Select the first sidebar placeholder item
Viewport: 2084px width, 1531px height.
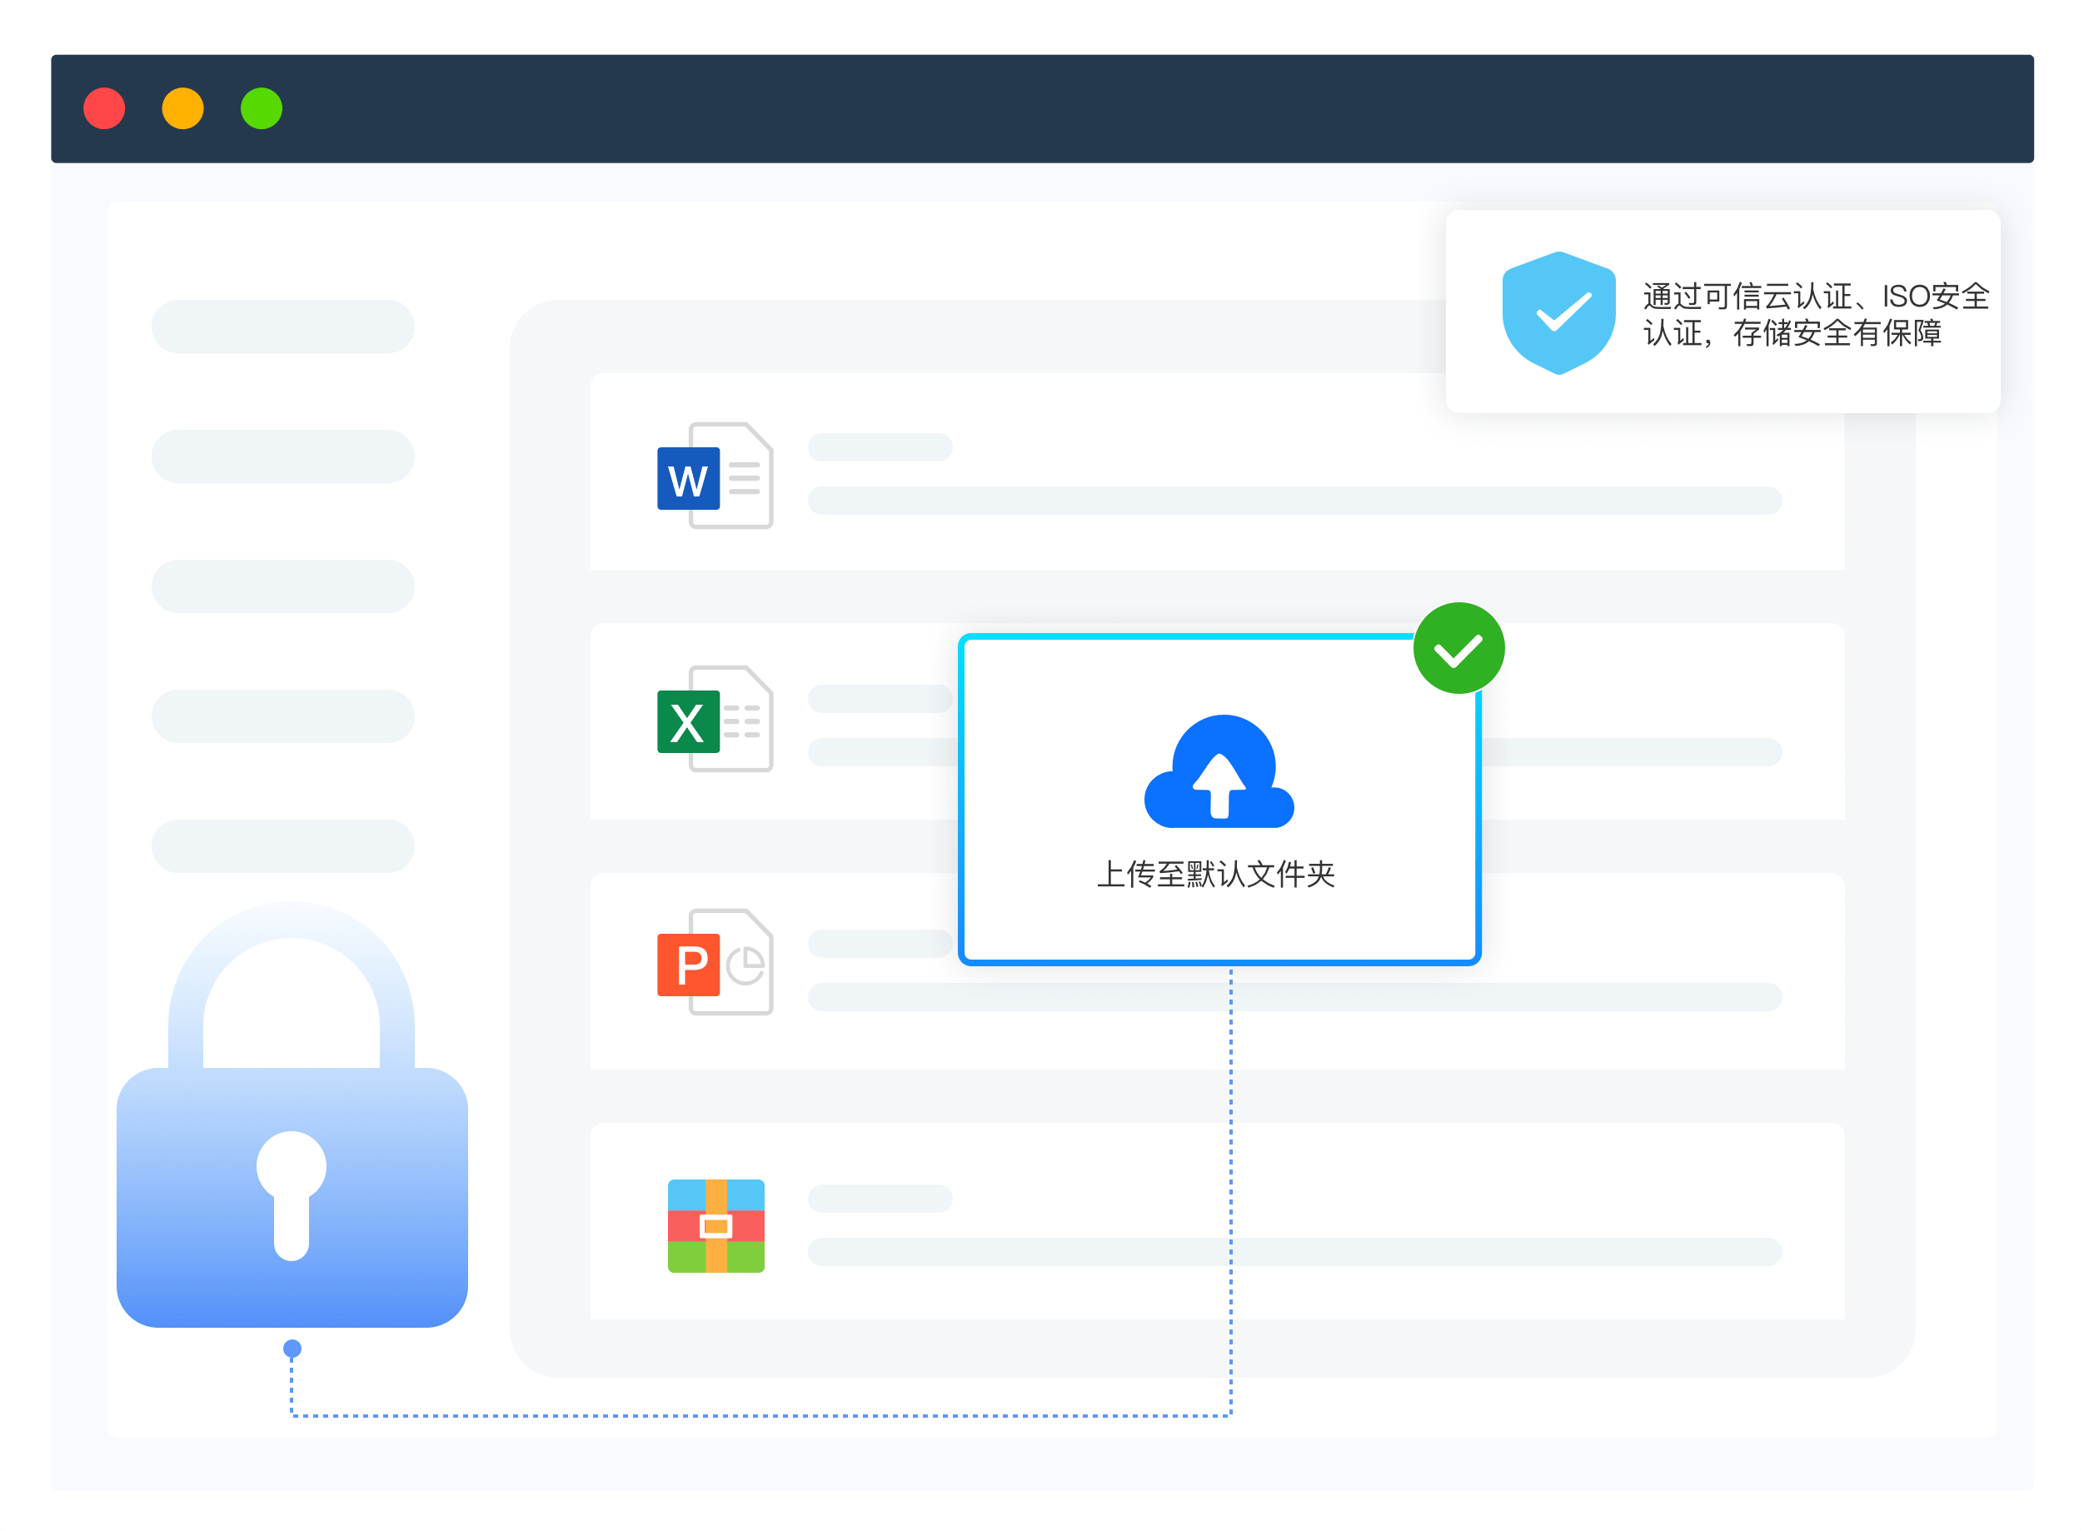pos(282,327)
